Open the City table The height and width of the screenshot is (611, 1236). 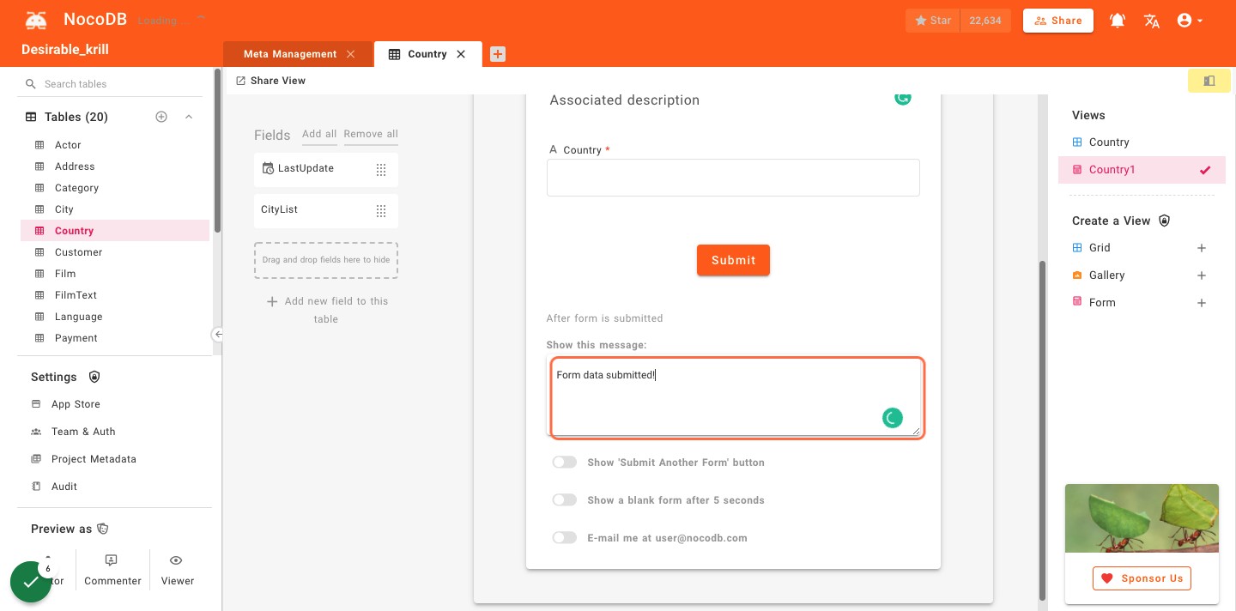click(115, 209)
